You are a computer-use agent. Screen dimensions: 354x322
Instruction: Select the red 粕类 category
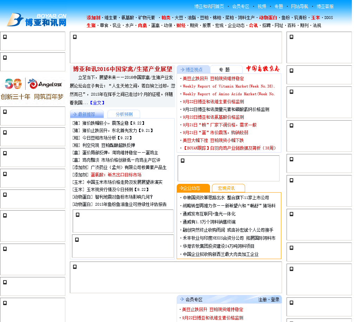click(x=166, y=18)
